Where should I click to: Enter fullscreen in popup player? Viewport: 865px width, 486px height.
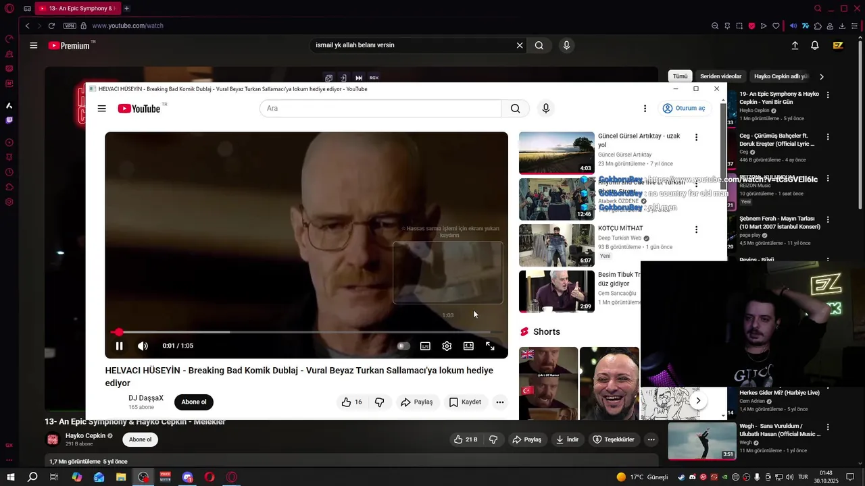(x=490, y=346)
